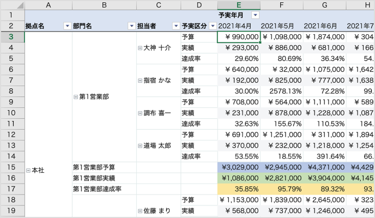Collapse the 本社 group

(x=28, y=171)
